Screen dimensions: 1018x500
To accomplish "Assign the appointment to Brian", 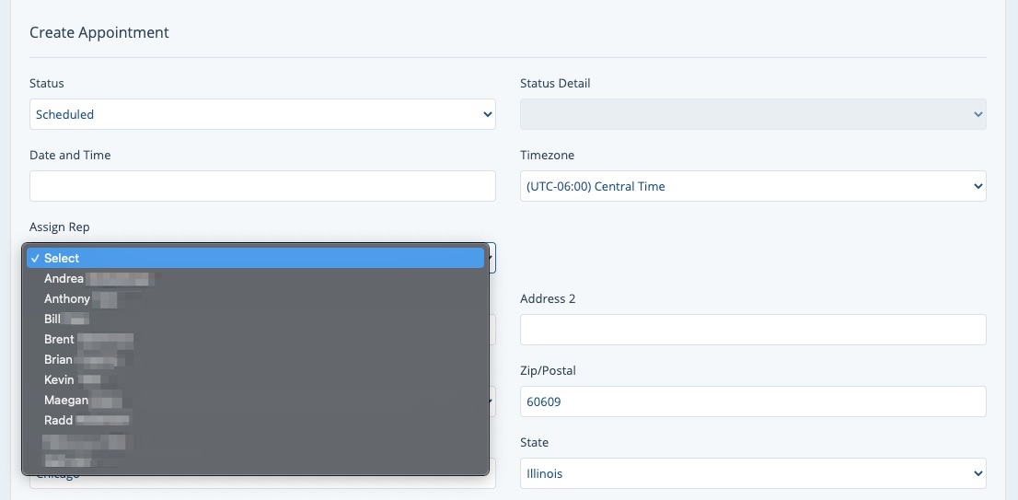I will point(255,359).
